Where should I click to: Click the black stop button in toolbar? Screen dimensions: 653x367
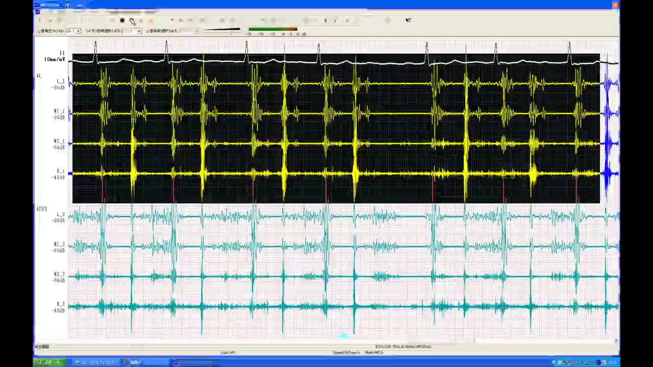coord(122,20)
